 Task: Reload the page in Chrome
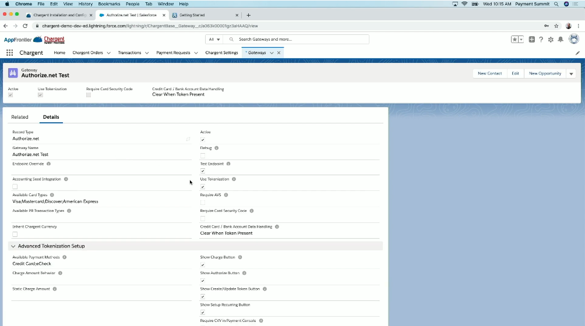(x=25, y=26)
